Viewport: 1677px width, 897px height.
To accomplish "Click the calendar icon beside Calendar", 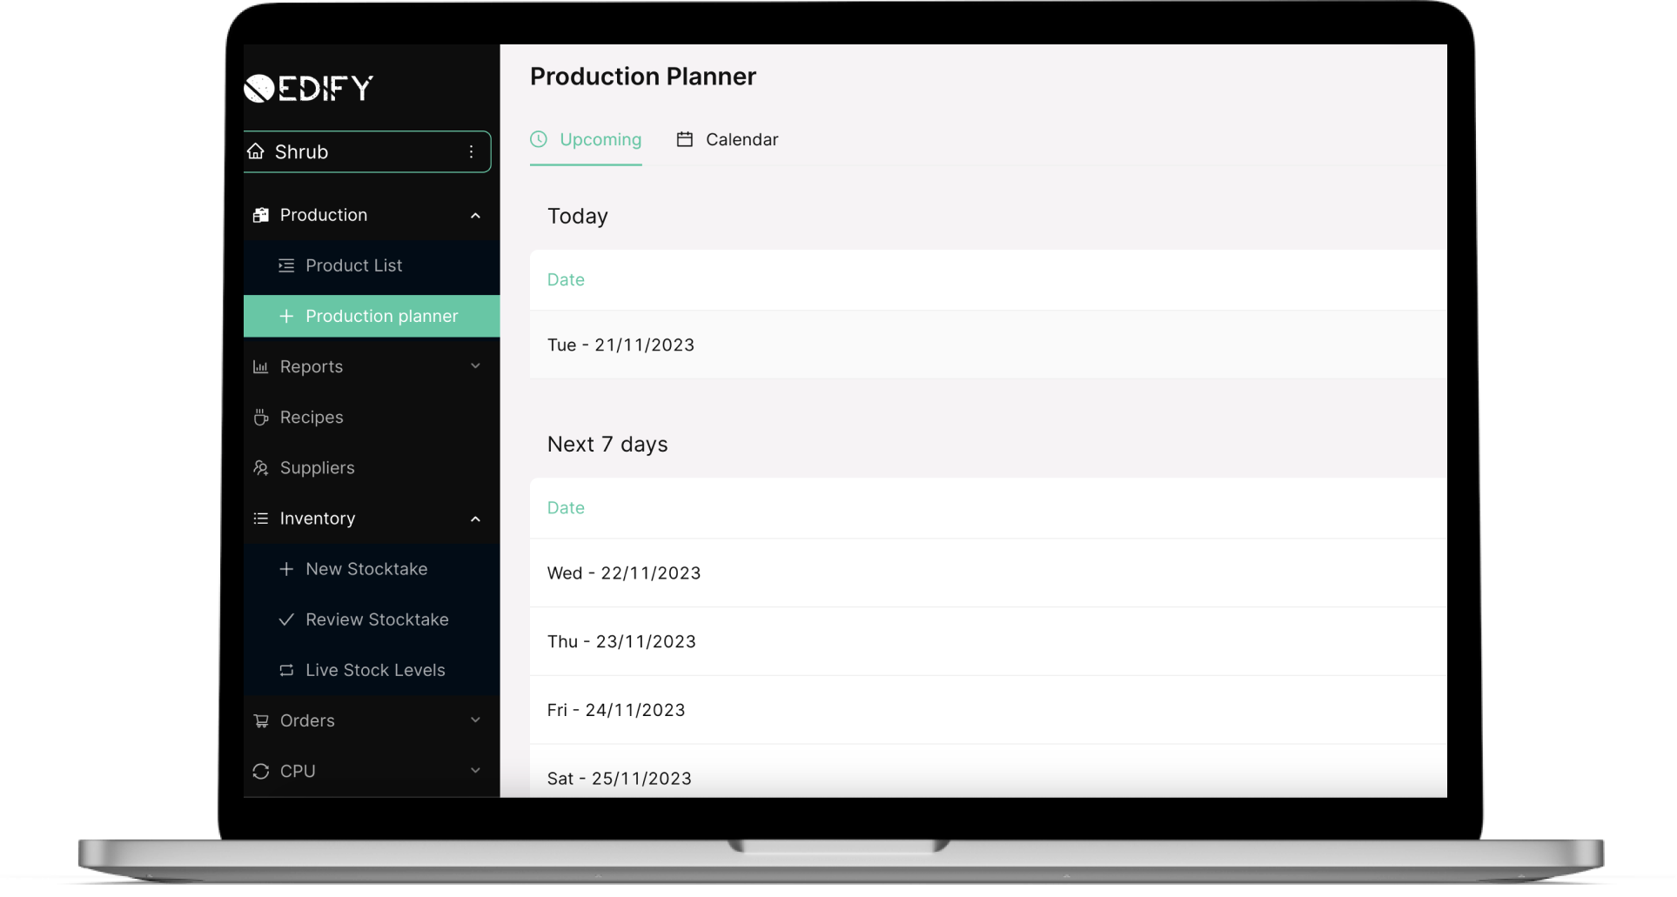I will coord(685,139).
